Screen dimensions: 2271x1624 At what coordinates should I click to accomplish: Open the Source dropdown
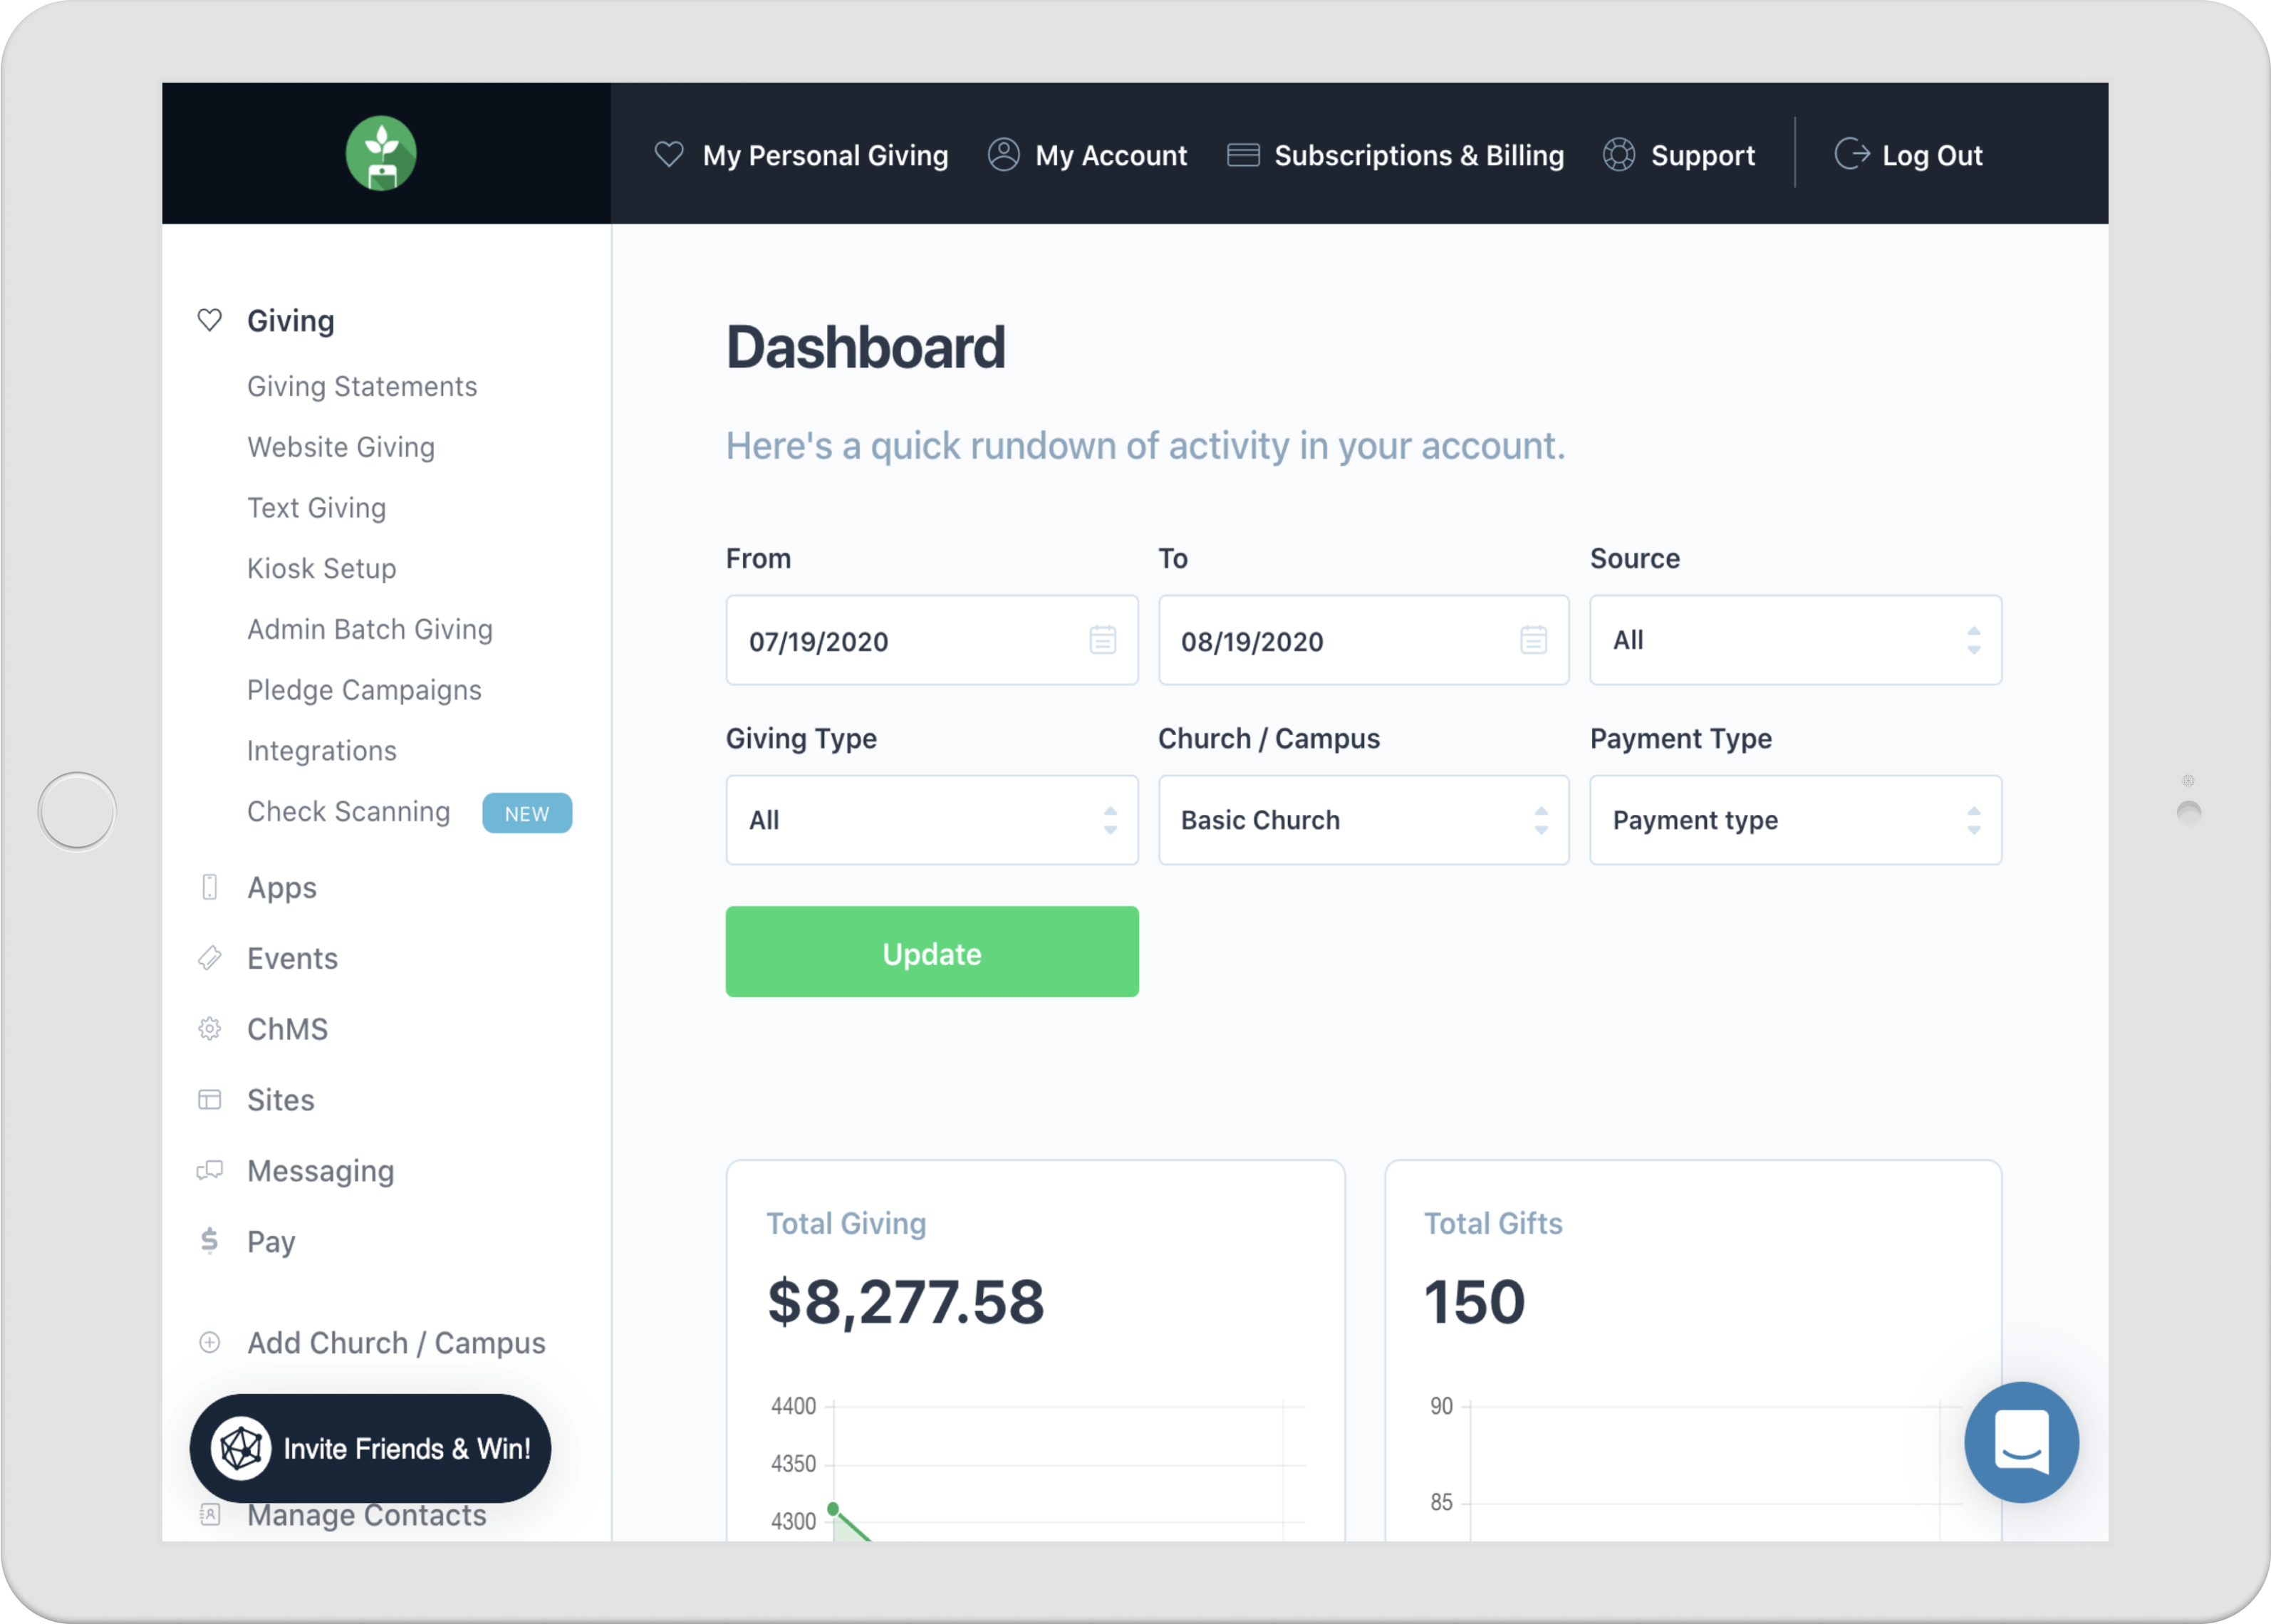[x=1795, y=640]
